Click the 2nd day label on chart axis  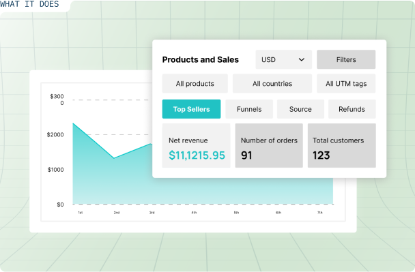(117, 213)
